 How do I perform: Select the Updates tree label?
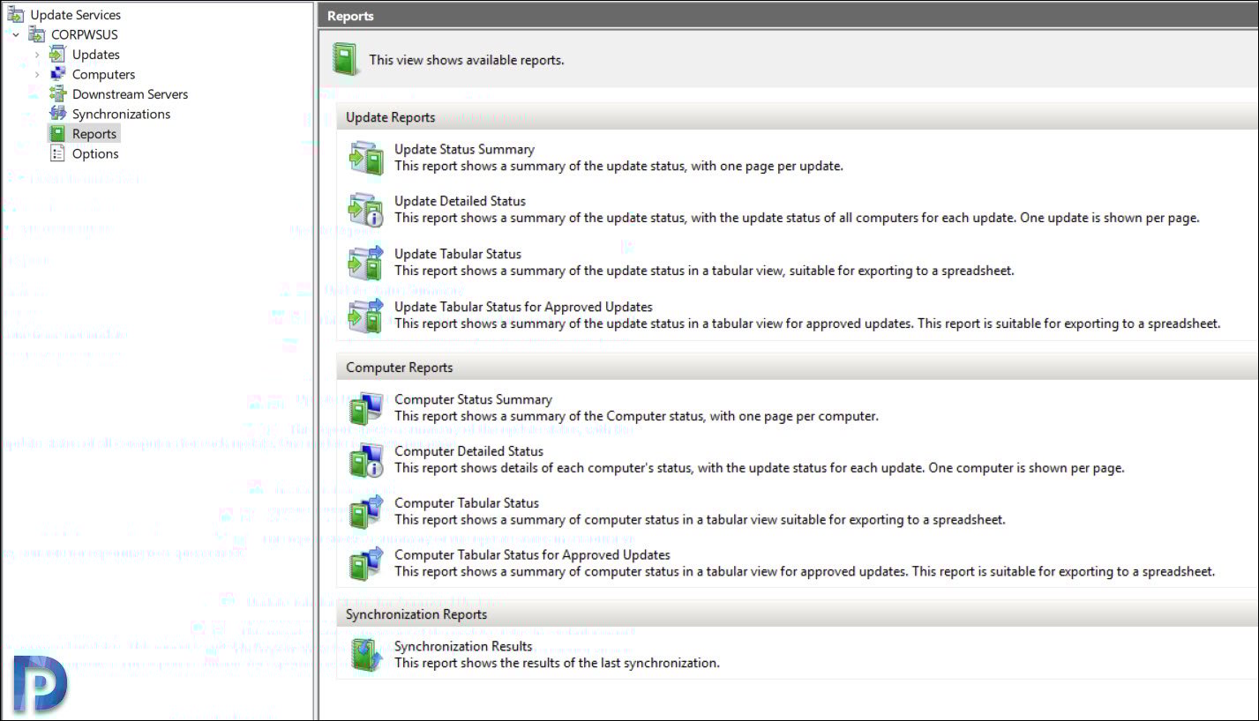coord(96,55)
